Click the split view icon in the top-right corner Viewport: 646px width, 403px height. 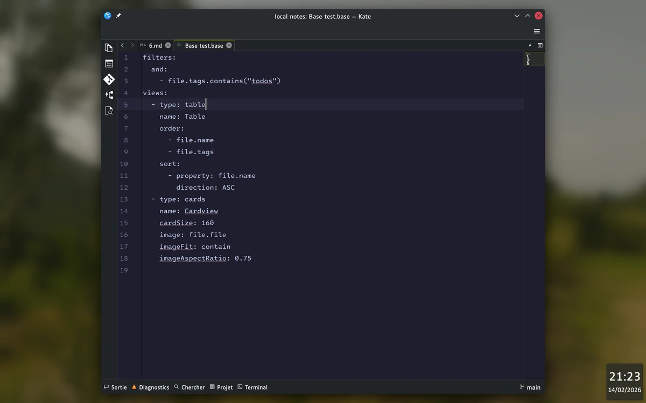tap(540, 45)
